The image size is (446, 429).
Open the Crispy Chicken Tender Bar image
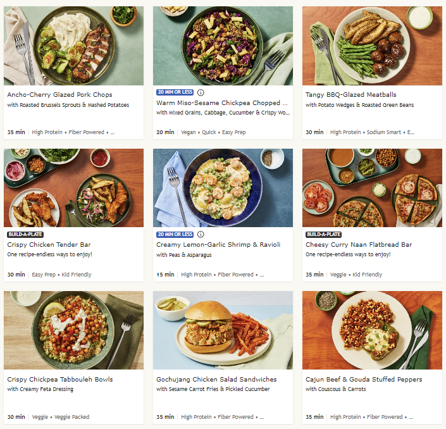(73, 188)
